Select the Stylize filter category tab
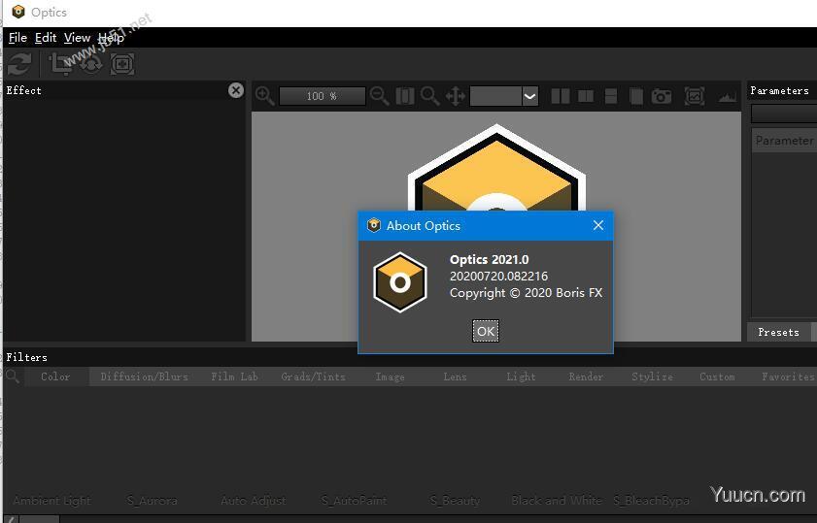Image resolution: width=817 pixels, height=523 pixels. point(652,376)
